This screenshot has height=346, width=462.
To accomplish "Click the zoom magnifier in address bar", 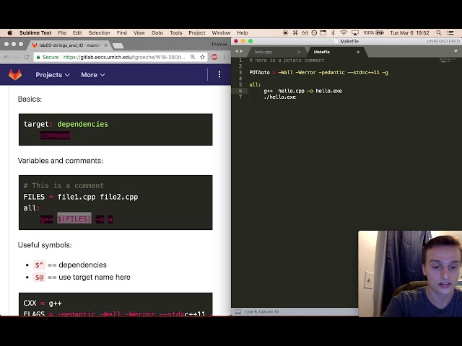I will tap(193, 57).
